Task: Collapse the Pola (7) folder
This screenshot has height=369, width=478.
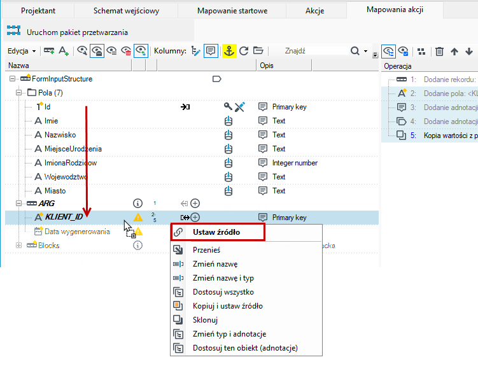Action: (x=18, y=93)
